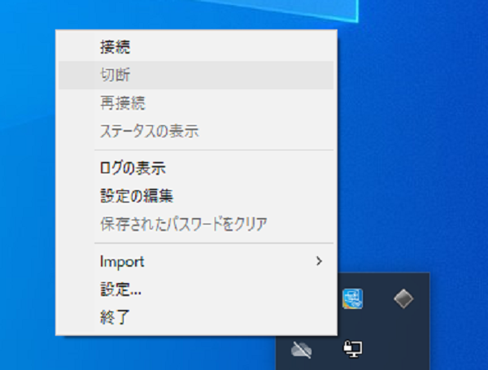Open the 設定... menu entry
The image size is (488, 370).
[x=196, y=289]
